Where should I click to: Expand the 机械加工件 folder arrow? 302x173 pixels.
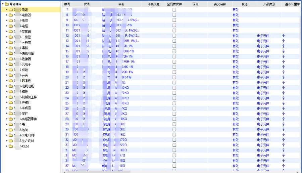7,97
